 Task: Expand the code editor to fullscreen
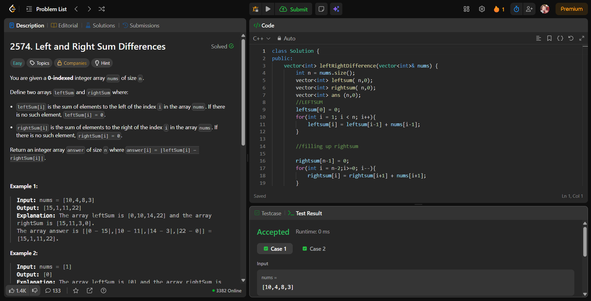tap(582, 38)
